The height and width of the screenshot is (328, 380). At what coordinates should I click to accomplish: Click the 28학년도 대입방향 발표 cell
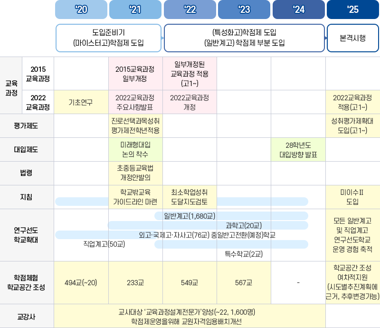298,149
